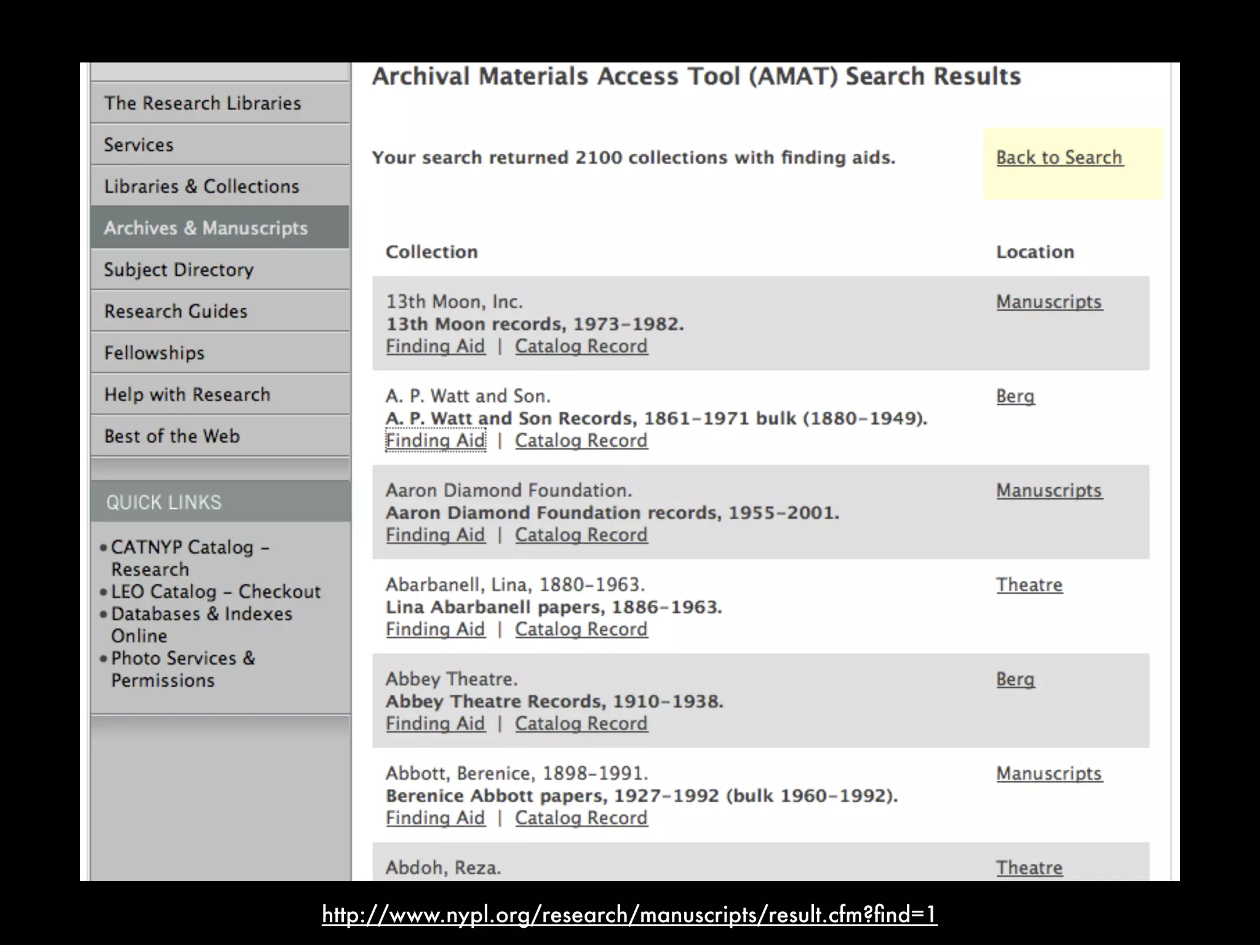This screenshot has width=1260, height=945.
Task: Click the Collection column header
Action: [x=431, y=252]
